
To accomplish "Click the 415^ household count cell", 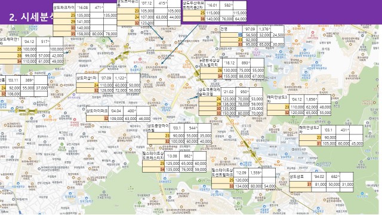I will (161, 4).
